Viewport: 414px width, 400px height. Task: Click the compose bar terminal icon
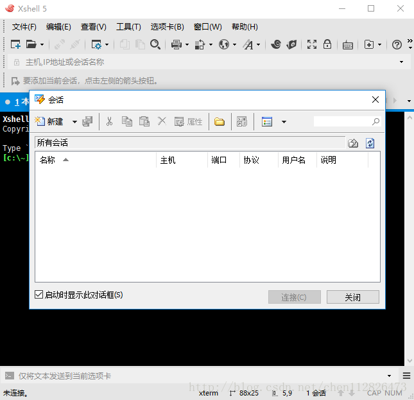[10, 376]
